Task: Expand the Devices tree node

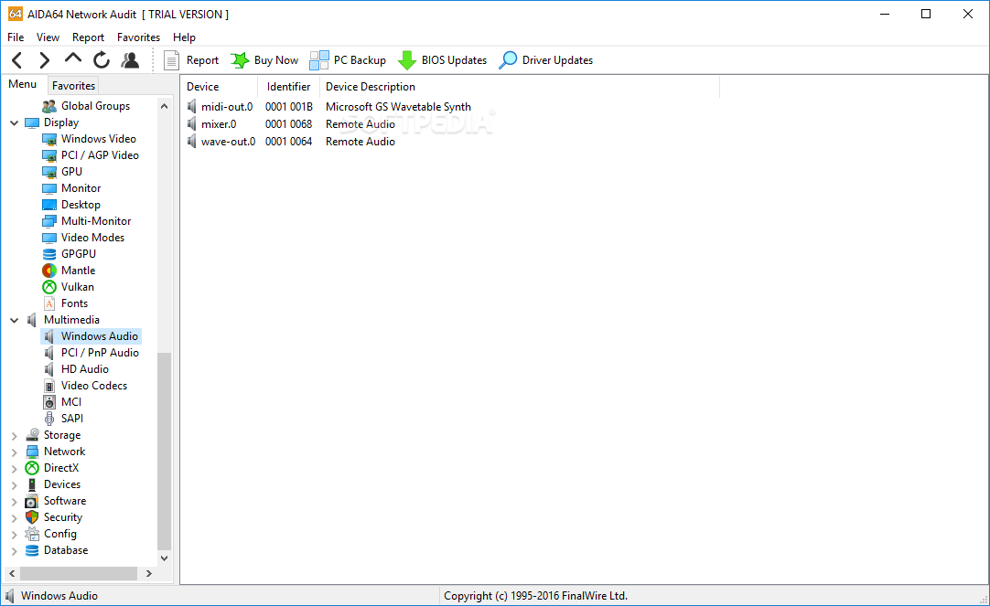Action: coord(14,485)
